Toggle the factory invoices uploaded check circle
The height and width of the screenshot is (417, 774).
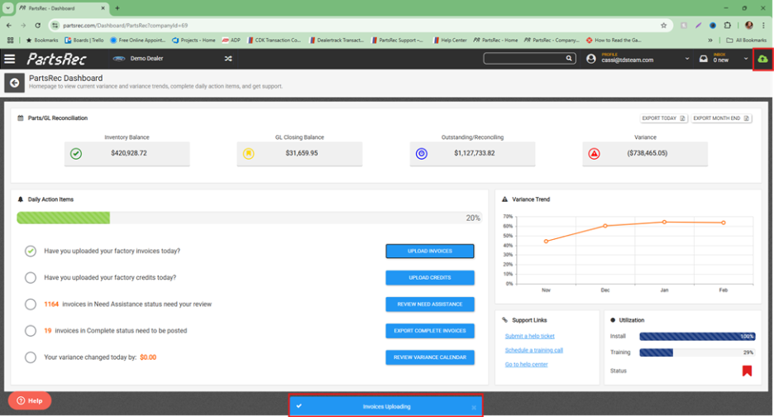coord(31,251)
